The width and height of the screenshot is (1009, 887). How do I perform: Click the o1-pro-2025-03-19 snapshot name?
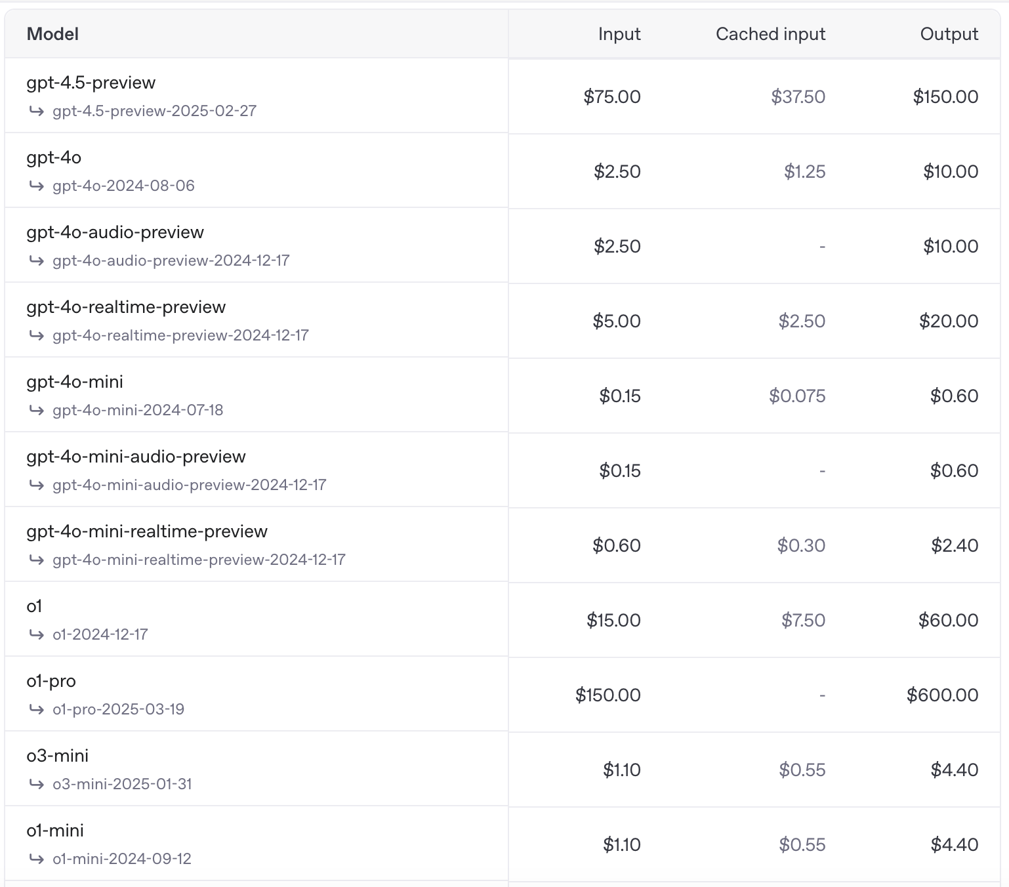click(x=118, y=709)
